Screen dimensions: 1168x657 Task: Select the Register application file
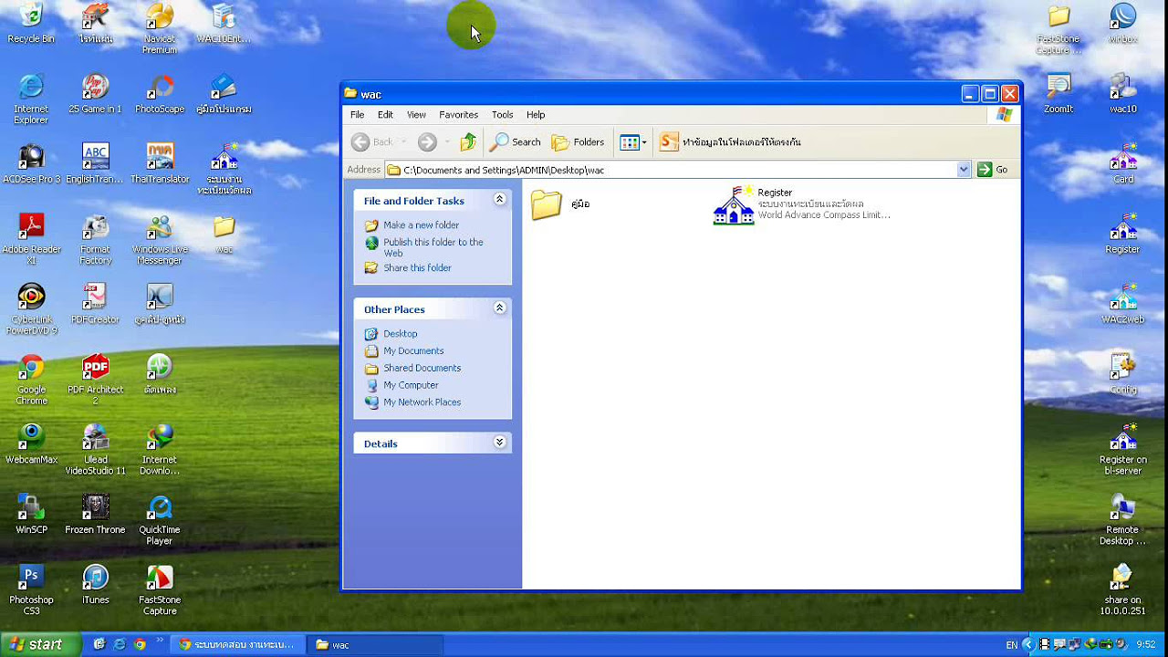coord(801,204)
